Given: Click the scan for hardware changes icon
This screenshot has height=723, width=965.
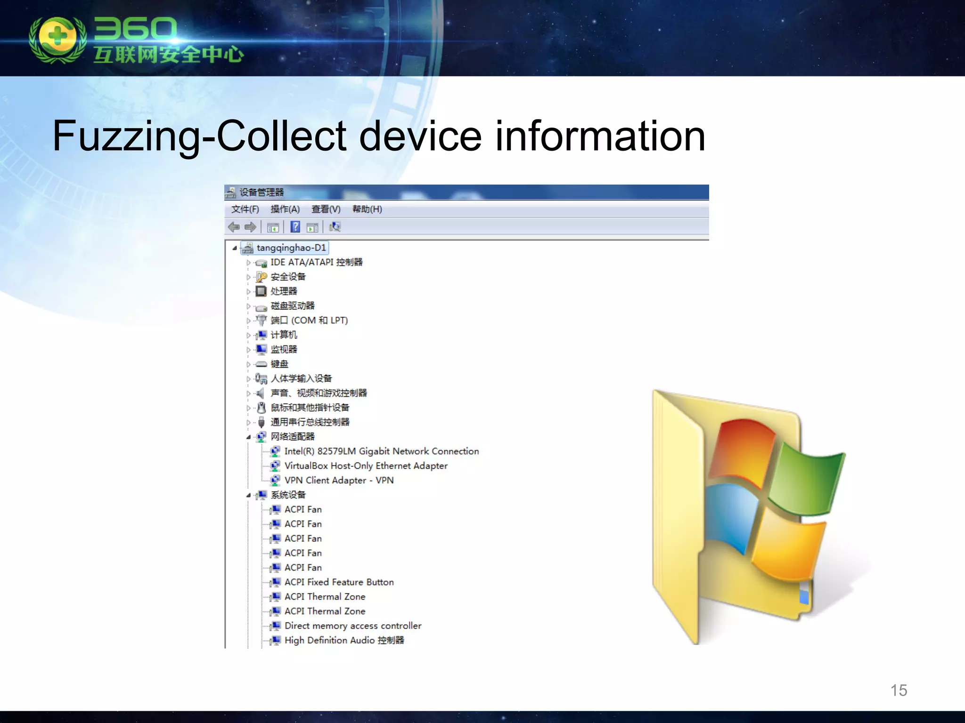Looking at the screenshot, I should [335, 227].
